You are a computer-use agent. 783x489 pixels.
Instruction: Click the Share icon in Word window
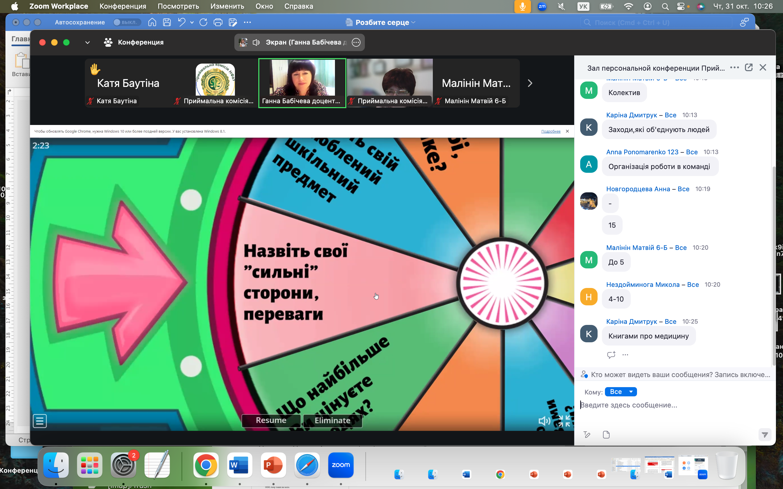click(x=744, y=22)
